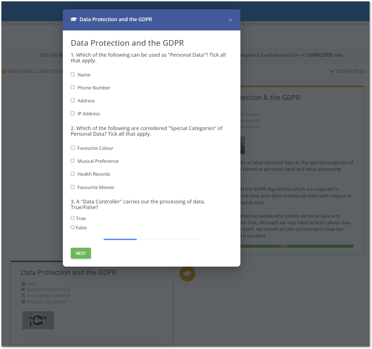372x349 pixels.
Task: Click the info icon beside Quiz label
Action: [23, 284]
